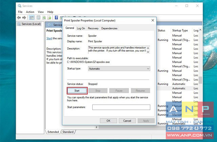
Task: Click the Start service button
Action: click(x=77, y=91)
